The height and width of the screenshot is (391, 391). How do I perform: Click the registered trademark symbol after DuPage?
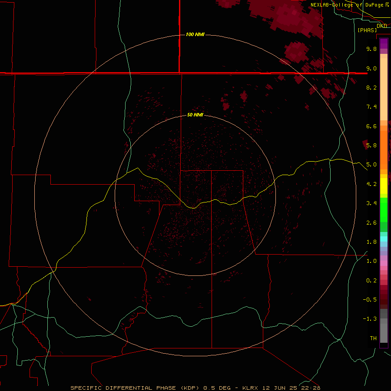[x=387, y=5]
